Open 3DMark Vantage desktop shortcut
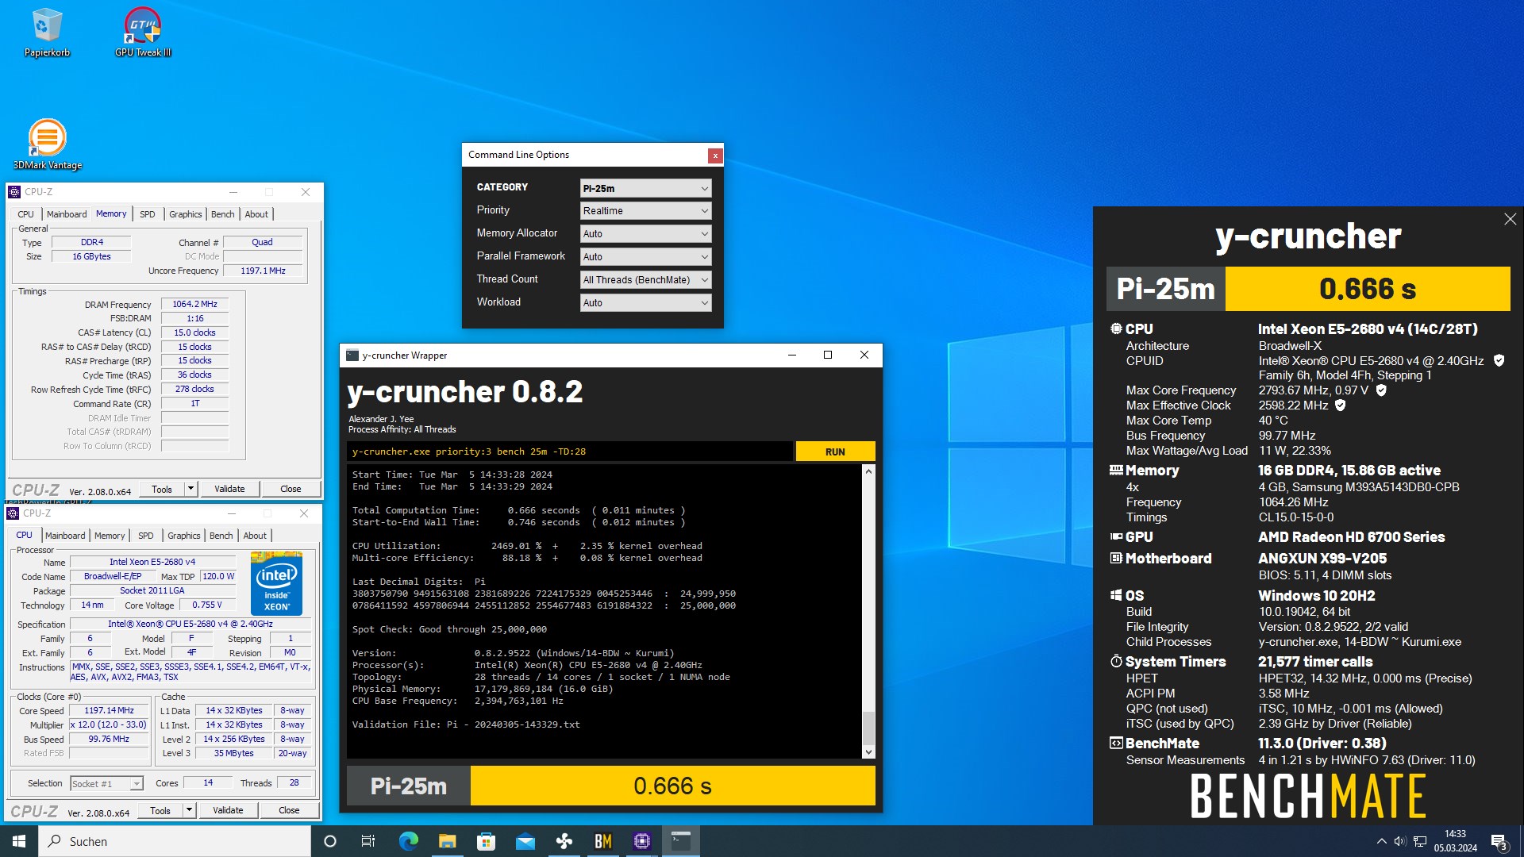Image resolution: width=1524 pixels, height=857 pixels. 48,144
